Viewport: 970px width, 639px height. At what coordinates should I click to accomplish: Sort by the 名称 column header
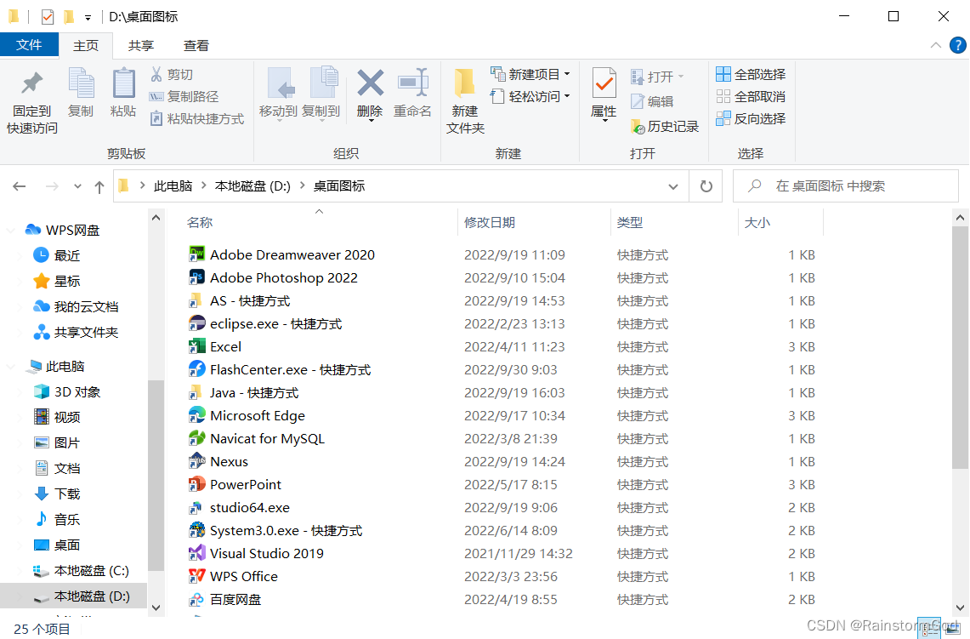pyautogui.click(x=200, y=223)
